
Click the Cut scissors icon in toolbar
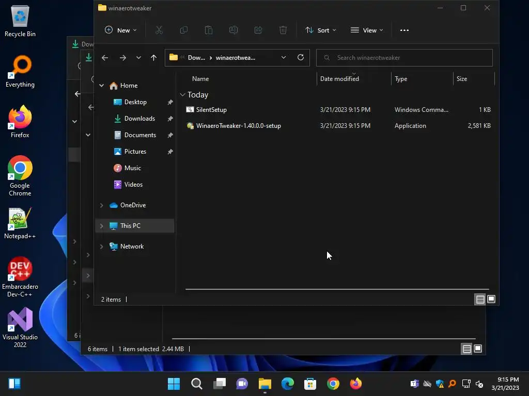(159, 30)
